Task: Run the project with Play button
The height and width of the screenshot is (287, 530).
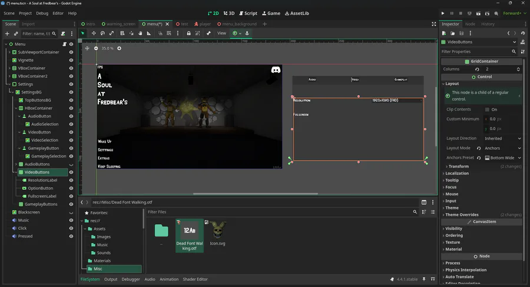Action: [x=442, y=13]
